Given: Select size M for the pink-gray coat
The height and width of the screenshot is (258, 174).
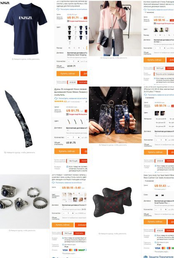Looking at the screenshot, I should point(160,35).
